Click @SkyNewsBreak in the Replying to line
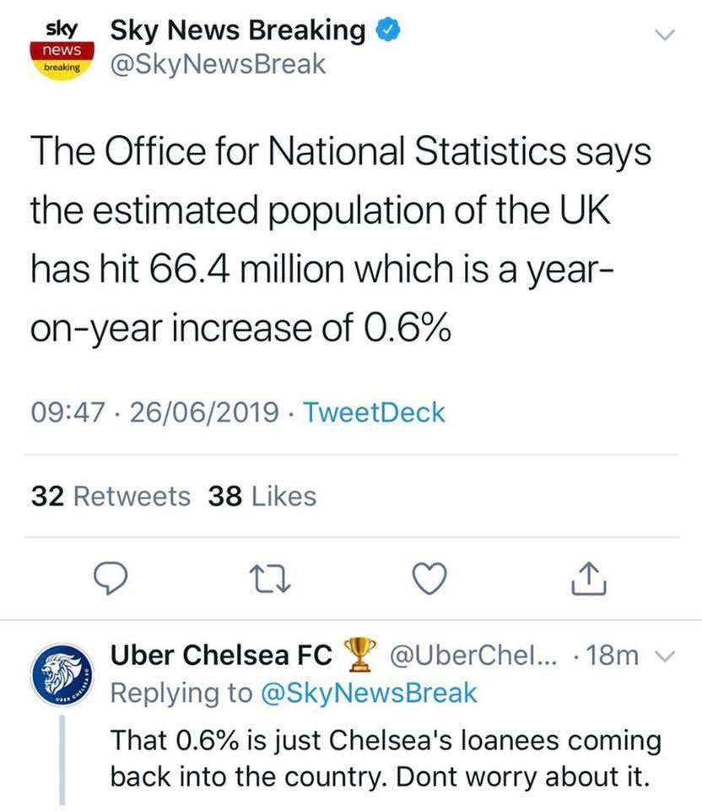 [368, 694]
